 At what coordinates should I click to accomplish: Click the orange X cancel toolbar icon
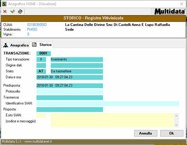[x=5, y=12]
